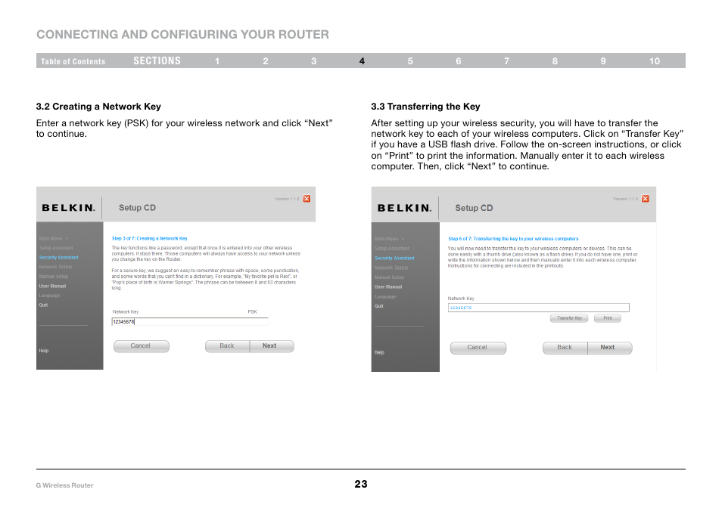Open Network Status in right window sidebar

coord(391,268)
